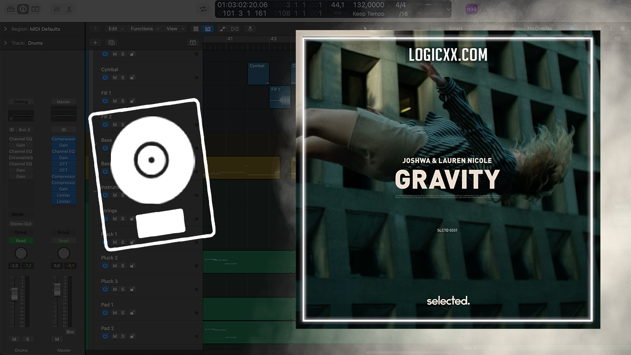
Task: Open the Edit menu in Tracks area
Action: tap(116, 29)
